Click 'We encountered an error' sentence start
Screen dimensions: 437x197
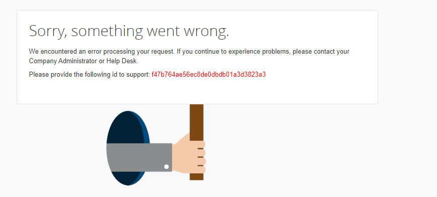pos(62,52)
